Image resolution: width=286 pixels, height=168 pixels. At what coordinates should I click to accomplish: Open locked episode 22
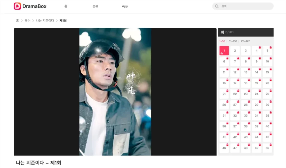(235, 94)
